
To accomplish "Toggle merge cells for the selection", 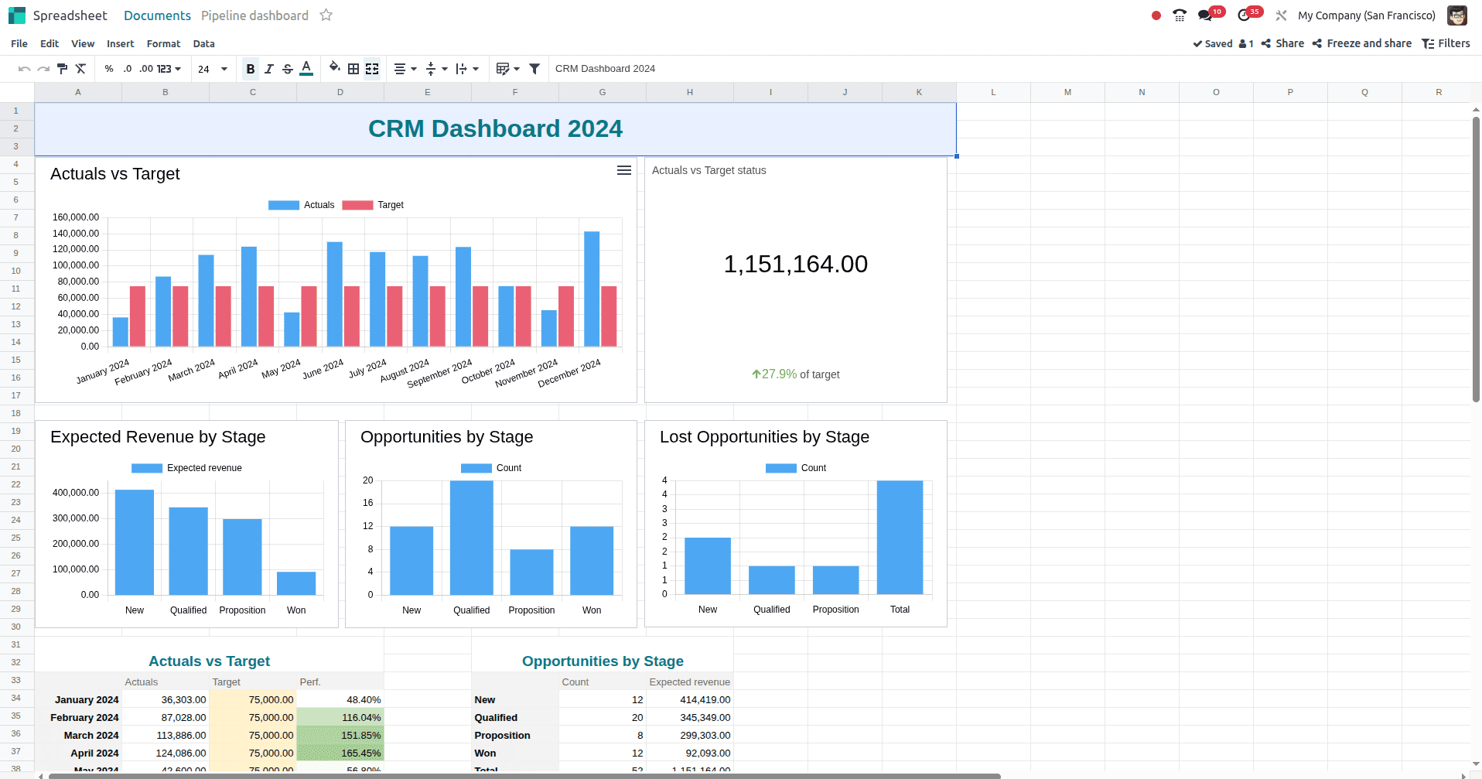I will 372,68.
